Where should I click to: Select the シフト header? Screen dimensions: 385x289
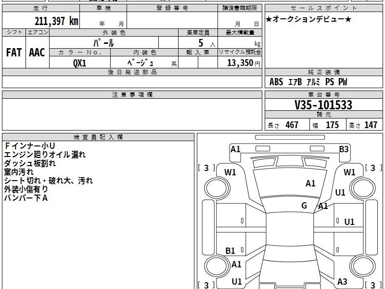pyautogui.click(x=14, y=32)
